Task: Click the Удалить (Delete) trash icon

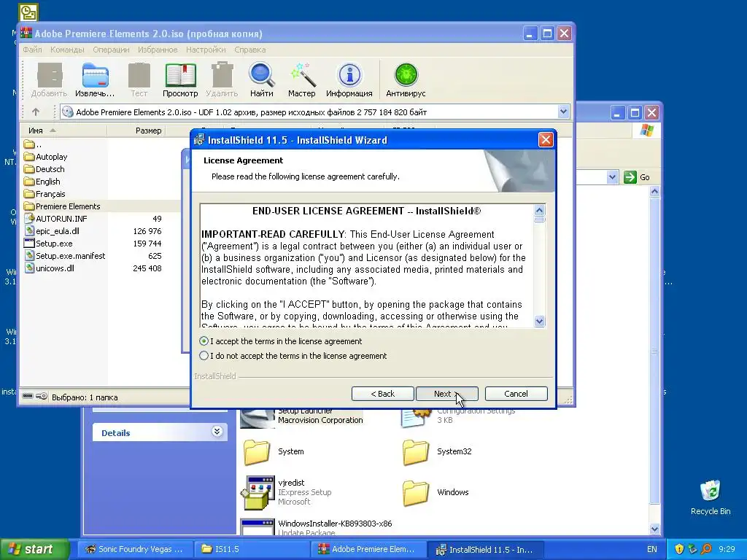Action: coord(222,80)
